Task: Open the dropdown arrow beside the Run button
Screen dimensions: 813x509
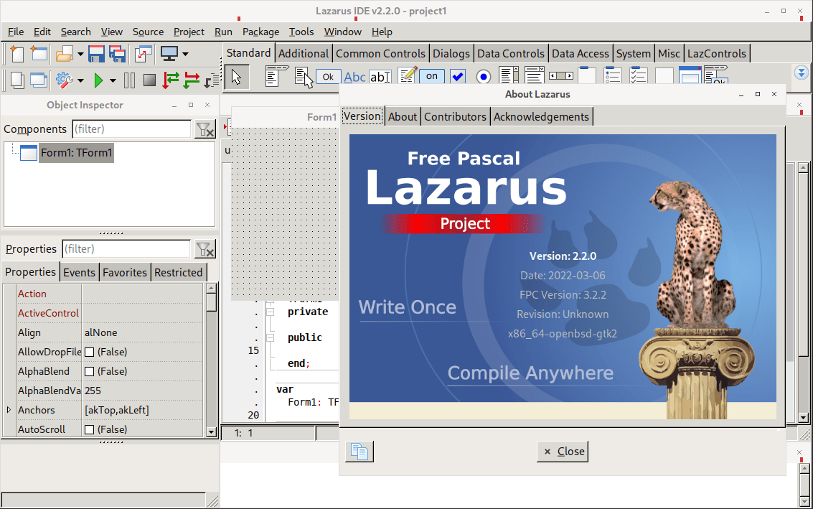Action: pyautogui.click(x=113, y=80)
